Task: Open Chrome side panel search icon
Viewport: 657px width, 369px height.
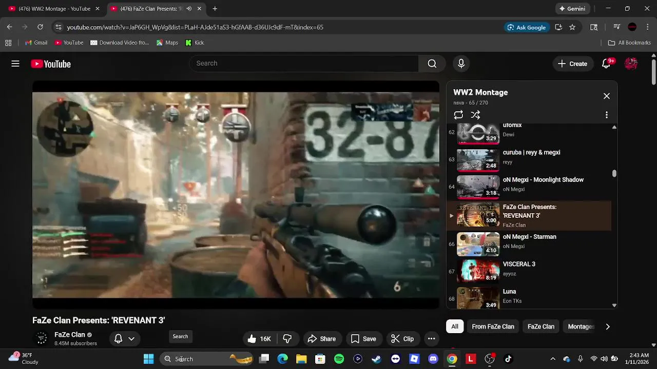Action: [594, 27]
